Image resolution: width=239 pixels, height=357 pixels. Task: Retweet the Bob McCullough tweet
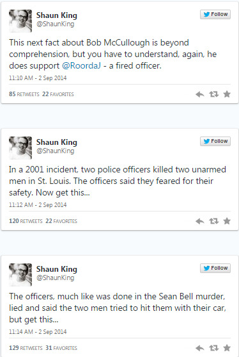[214, 94]
